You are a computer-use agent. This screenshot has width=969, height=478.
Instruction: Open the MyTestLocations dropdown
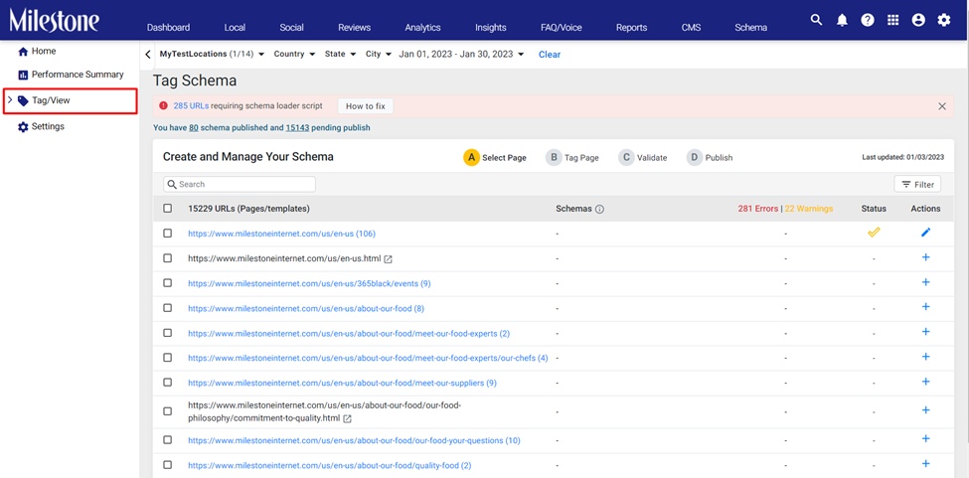tap(212, 55)
